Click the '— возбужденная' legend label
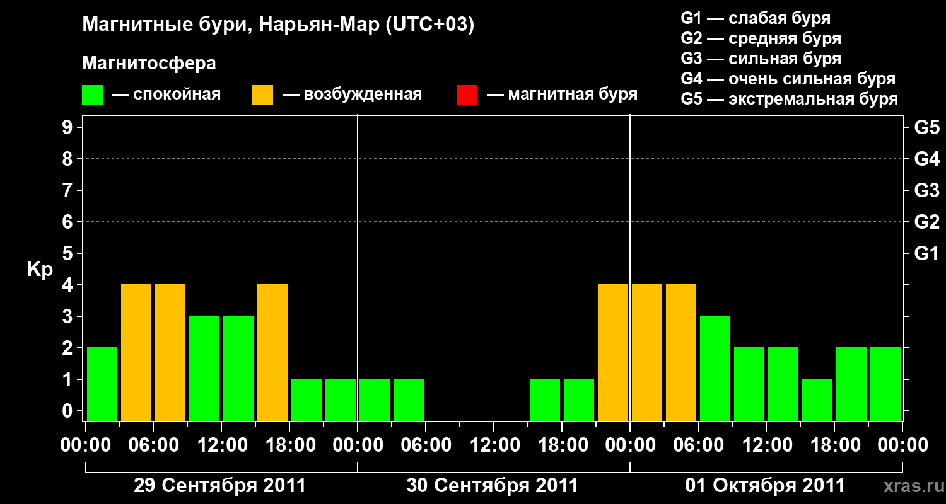This screenshot has height=504, width=946. coord(352,94)
